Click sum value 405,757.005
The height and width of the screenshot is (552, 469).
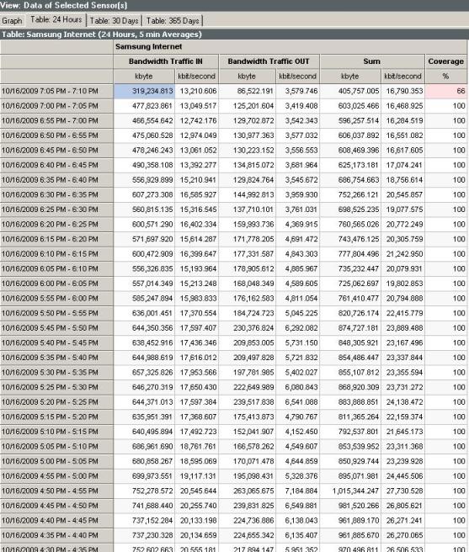click(359, 91)
